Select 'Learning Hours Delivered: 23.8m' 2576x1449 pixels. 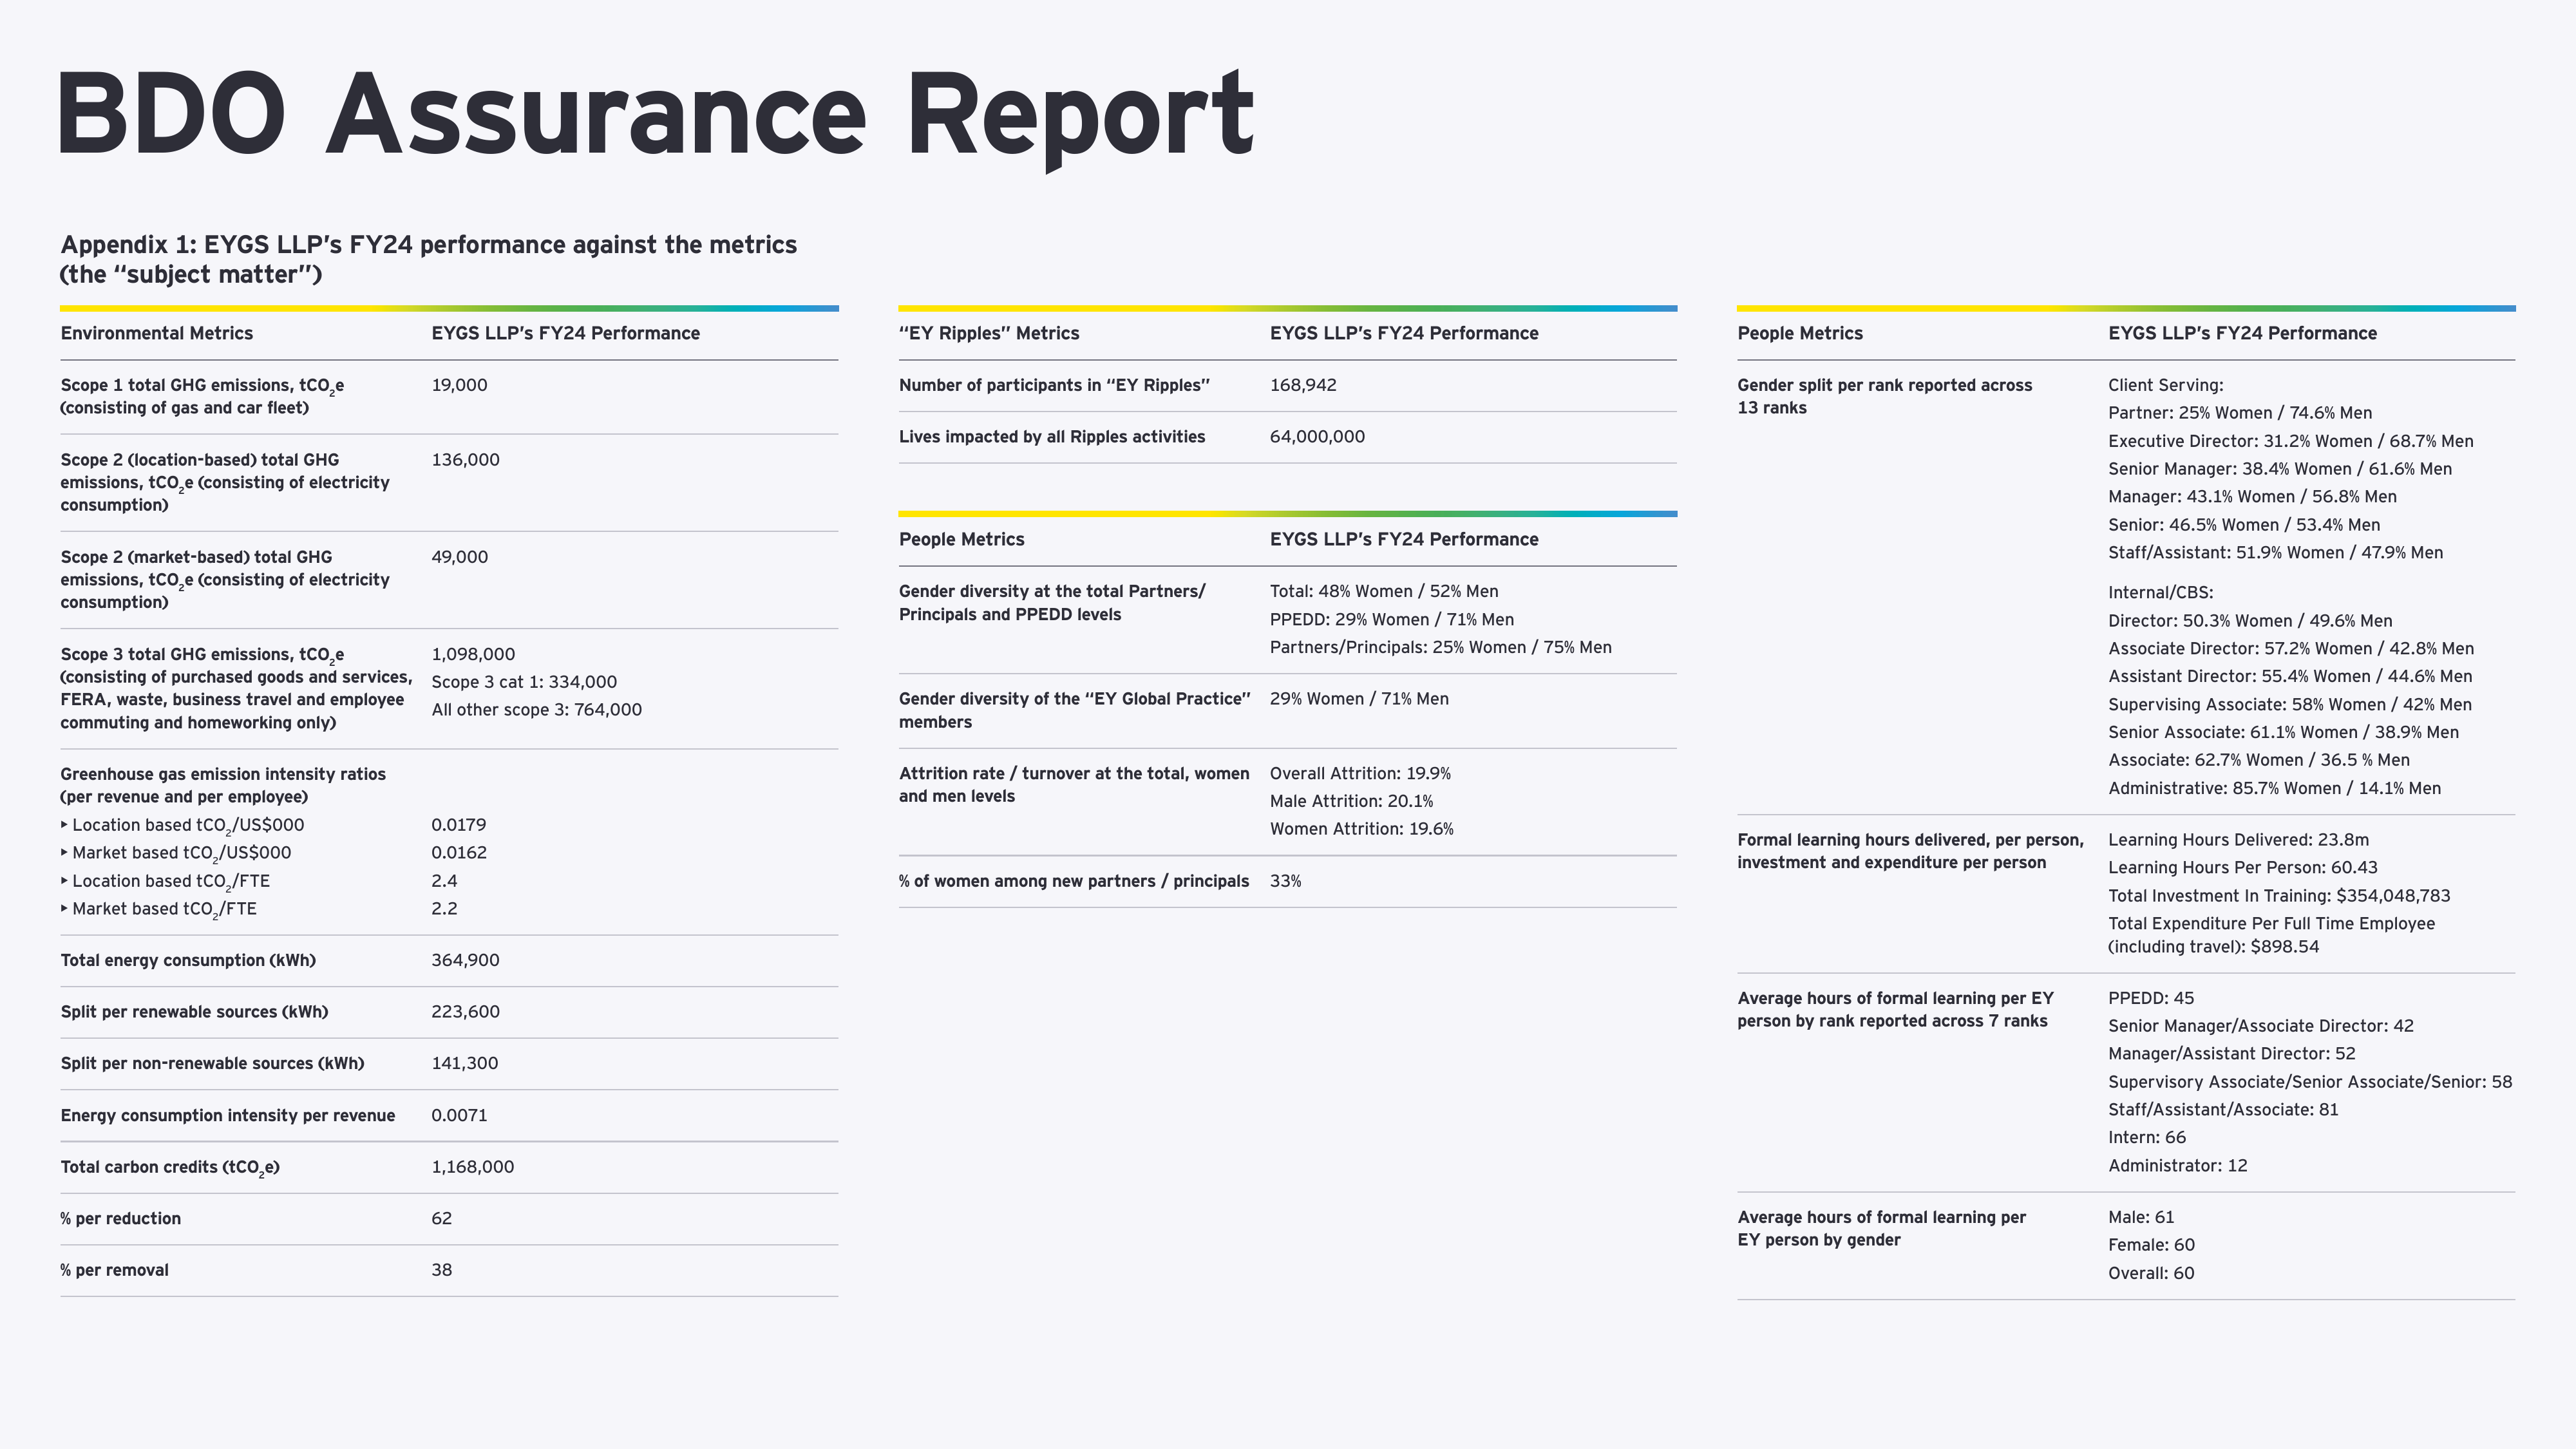click(2238, 840)
